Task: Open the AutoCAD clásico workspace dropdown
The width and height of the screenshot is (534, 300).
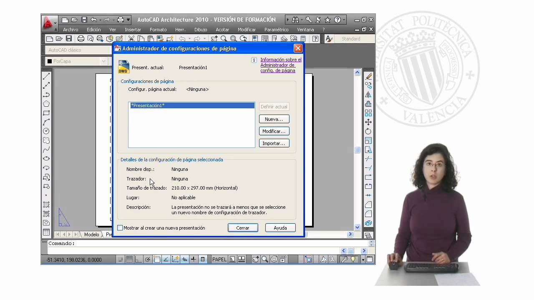Action: click(x=78, y=50)
